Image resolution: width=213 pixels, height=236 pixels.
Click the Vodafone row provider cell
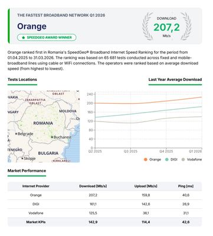point(36,213)
